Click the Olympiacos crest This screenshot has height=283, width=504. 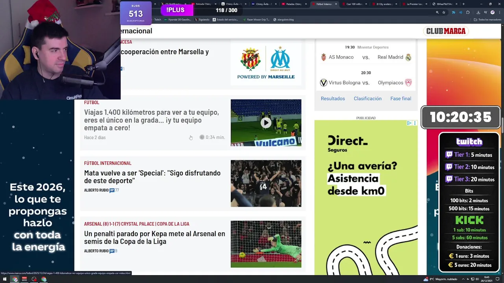408,83
